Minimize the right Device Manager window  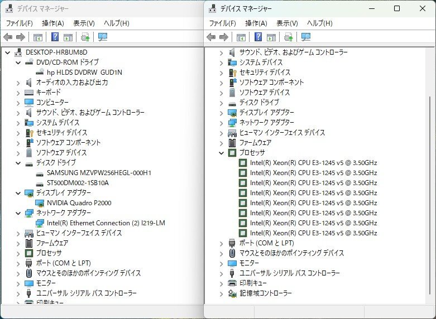[x=372, y=8]
